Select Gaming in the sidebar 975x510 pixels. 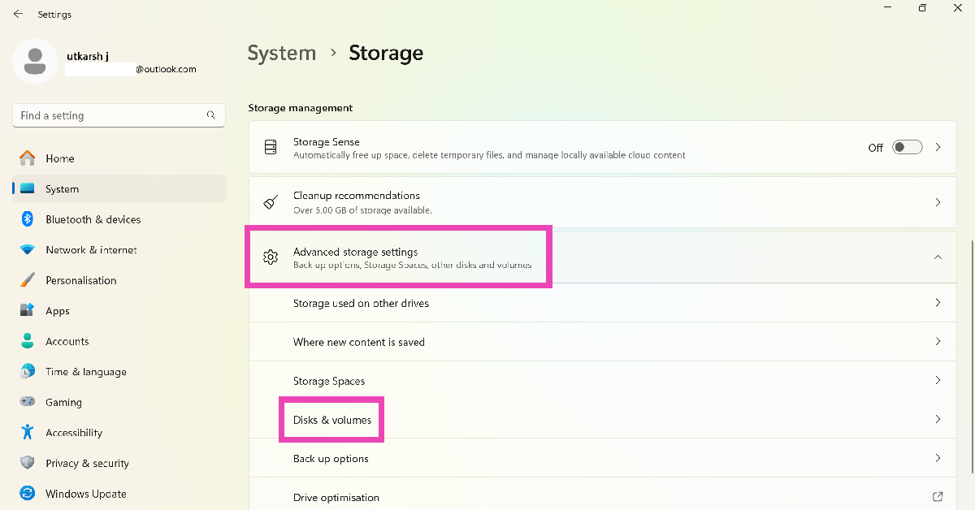click(x=63, y=402)
